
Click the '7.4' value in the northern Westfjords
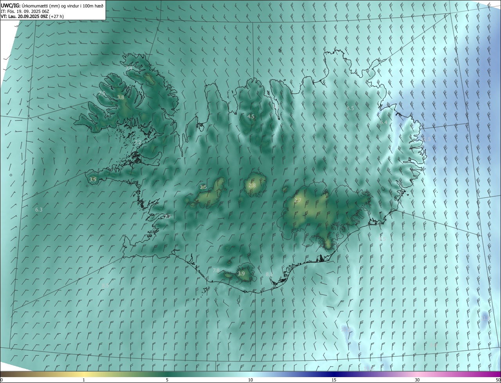click(129, 68)
